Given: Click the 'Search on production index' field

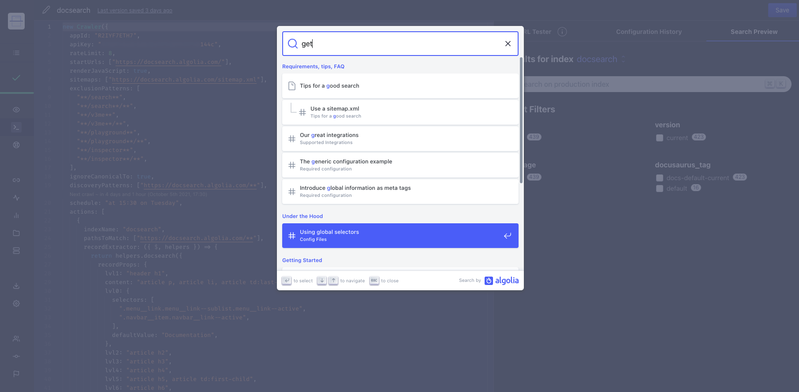Looking at the screenshot, I should 657,84.
